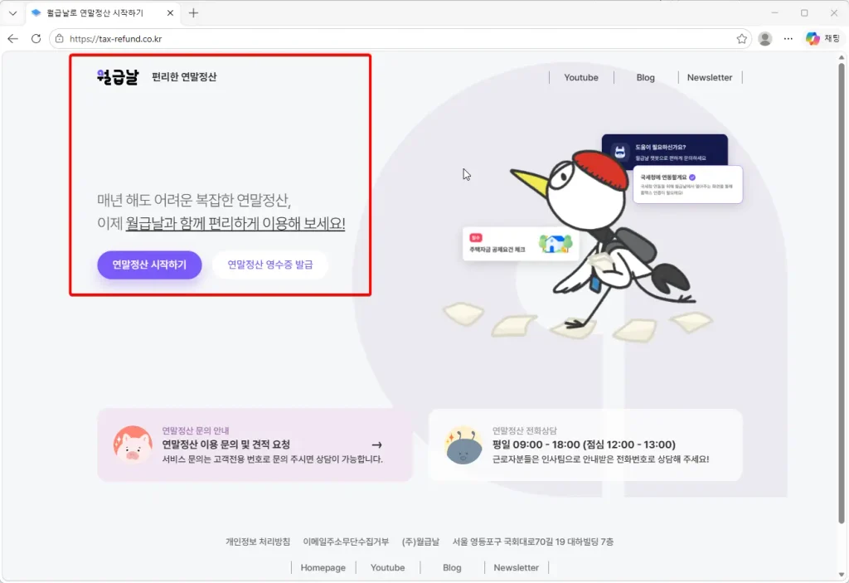Click the 평일 09:00 - 18:00 hours text
Viewport: 849px width, 583px height.
[x=584, y=445]
